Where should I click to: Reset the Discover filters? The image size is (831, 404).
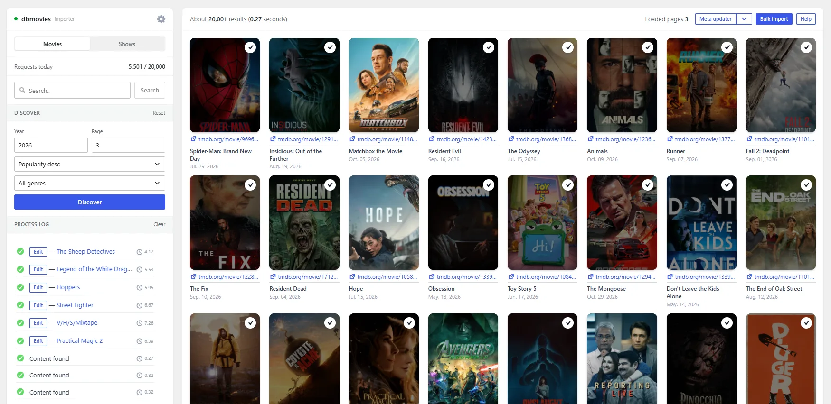(x=159, y=113)
